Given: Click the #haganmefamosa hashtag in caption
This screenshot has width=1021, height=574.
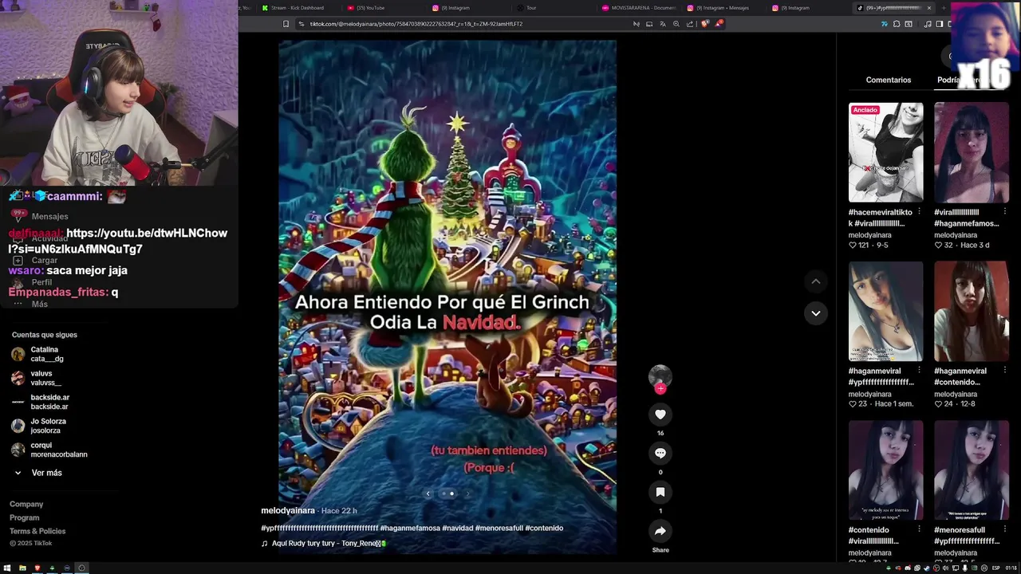Looking at the screenshot, I should (410, 528).
